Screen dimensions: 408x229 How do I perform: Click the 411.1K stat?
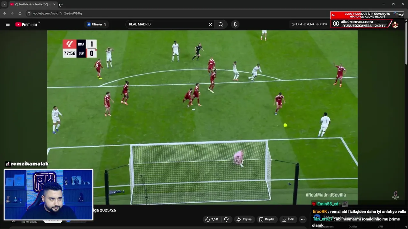pyautogui.click(x=321, y=24)
